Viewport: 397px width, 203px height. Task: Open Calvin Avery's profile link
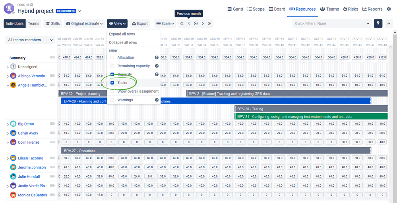pyautogui.click(x=28, y=133)
